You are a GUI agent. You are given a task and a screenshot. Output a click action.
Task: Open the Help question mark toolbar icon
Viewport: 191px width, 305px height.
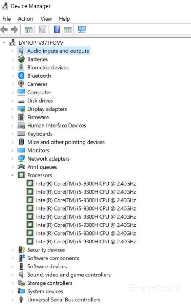tap(57, 29)
